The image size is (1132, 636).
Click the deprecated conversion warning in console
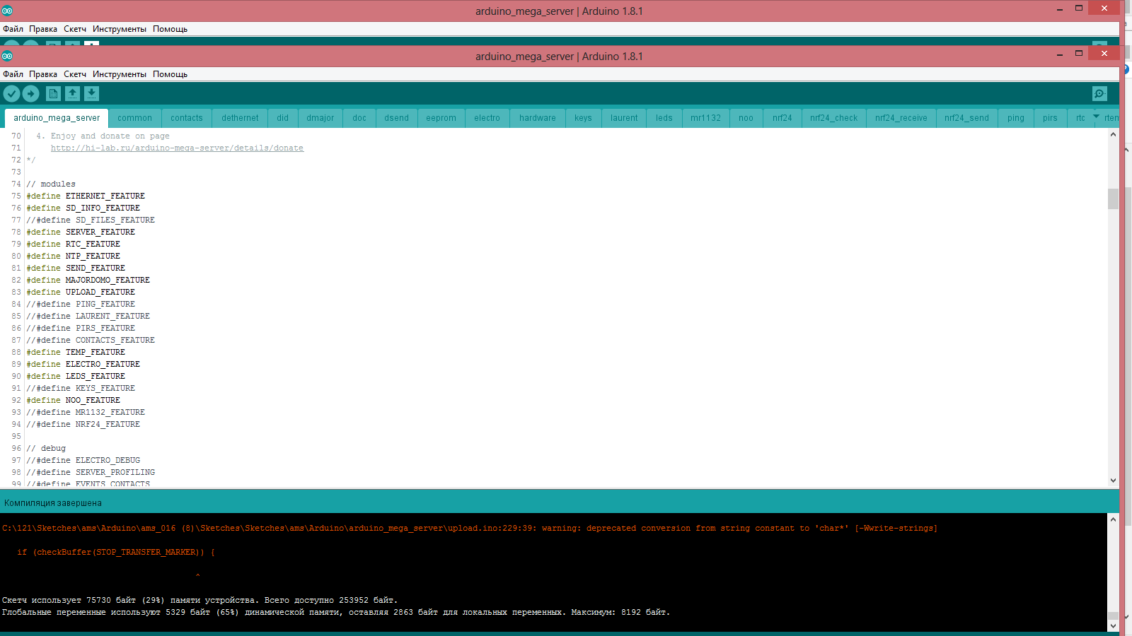(470, 528)
